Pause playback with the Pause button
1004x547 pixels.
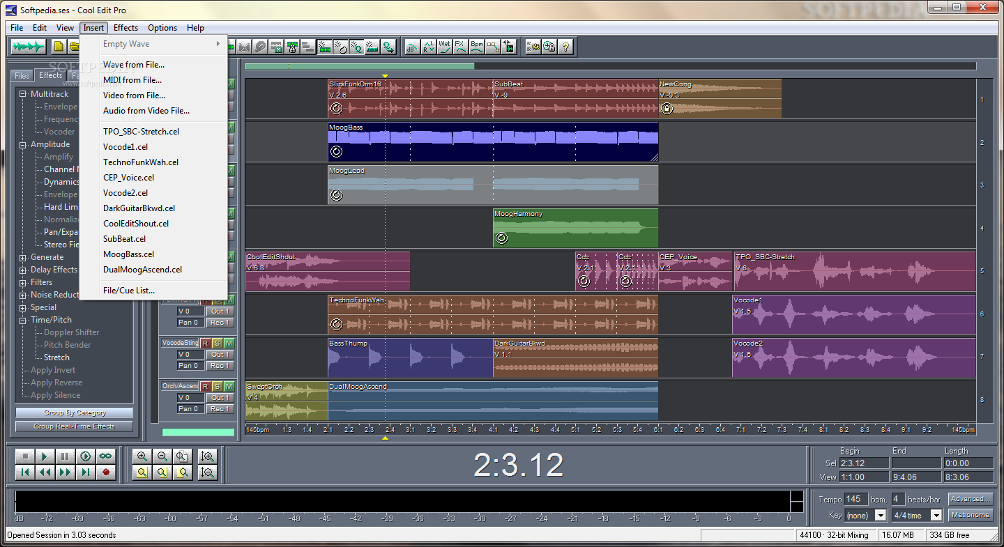(66, 456)
